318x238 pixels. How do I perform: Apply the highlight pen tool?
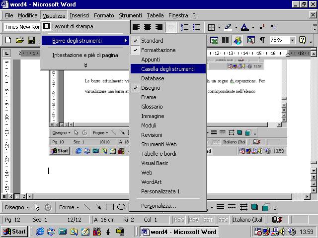click(x=228, y=27)
